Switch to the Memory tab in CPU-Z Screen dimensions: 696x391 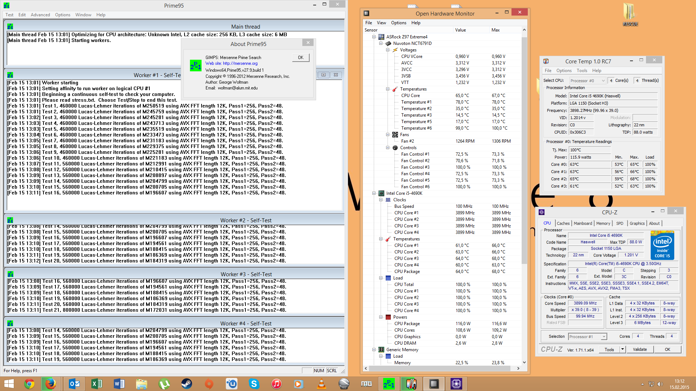(603, 223)
